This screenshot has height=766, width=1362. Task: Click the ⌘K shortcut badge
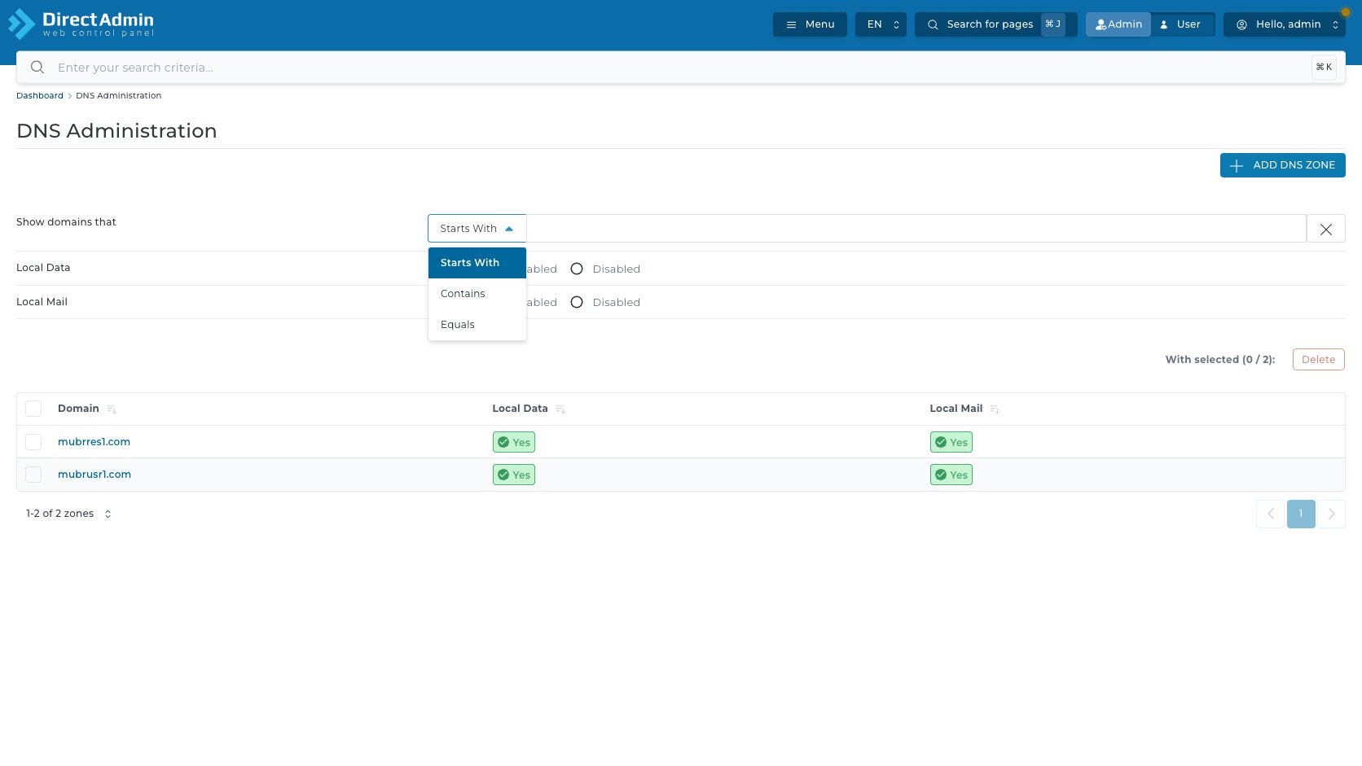(x=1324, y=68)
